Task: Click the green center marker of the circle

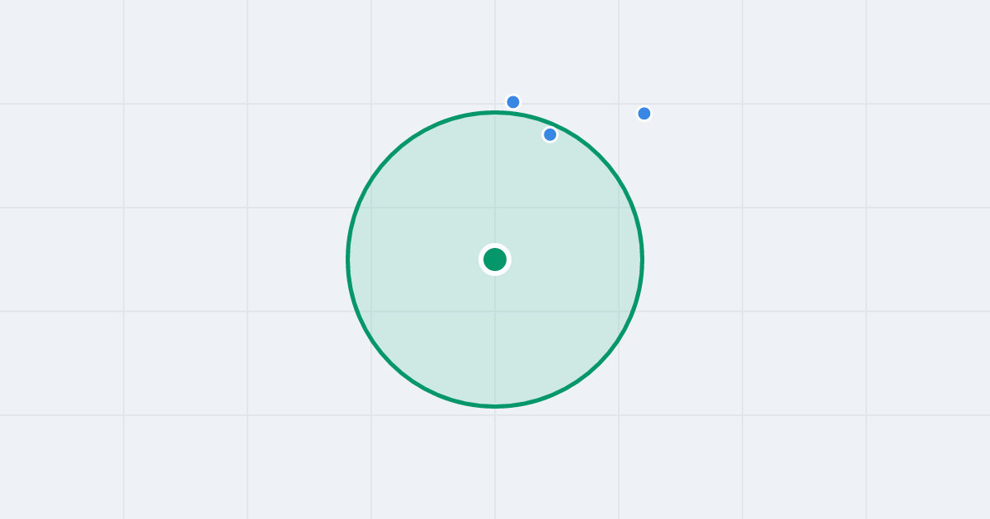Action: pos(495,259)
